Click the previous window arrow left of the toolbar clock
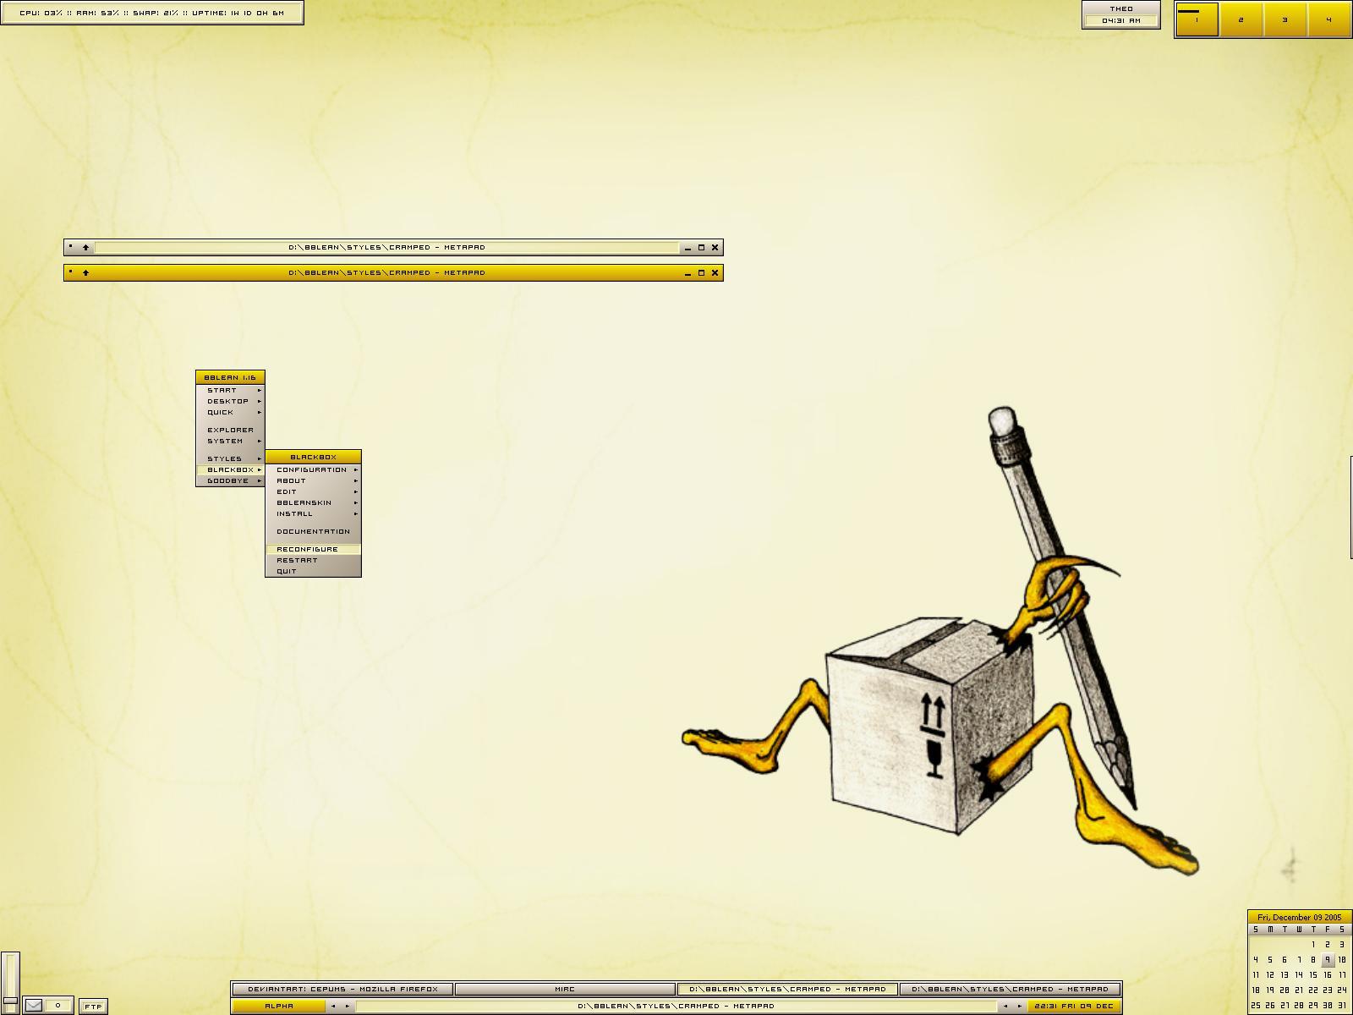1353x1015 pixels. coord(1005,1007)
